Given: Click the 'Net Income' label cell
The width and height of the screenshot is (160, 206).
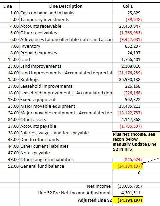Looking at the screenshot, I should 66,186.
